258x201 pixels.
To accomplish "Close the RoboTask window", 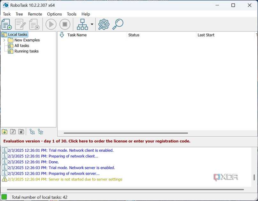I will pos(249,5).
